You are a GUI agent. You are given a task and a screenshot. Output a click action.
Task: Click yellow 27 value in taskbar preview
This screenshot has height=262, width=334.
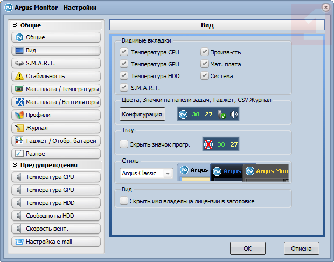[x=208, y=114]
